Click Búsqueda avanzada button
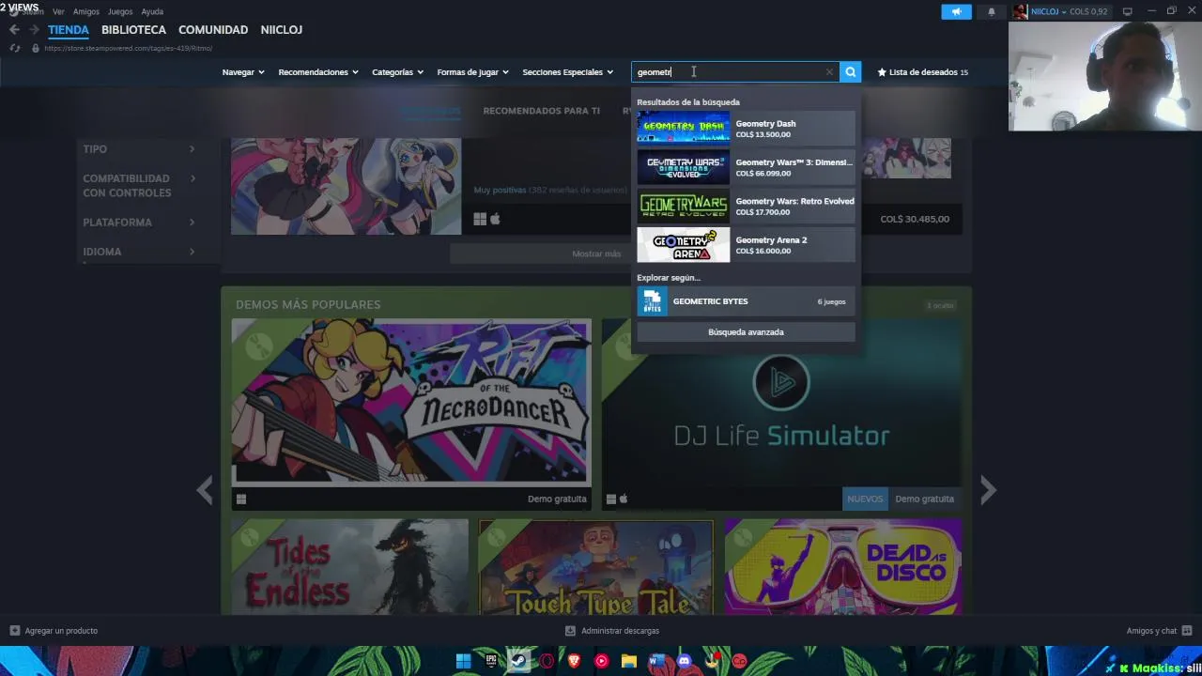 746,331
